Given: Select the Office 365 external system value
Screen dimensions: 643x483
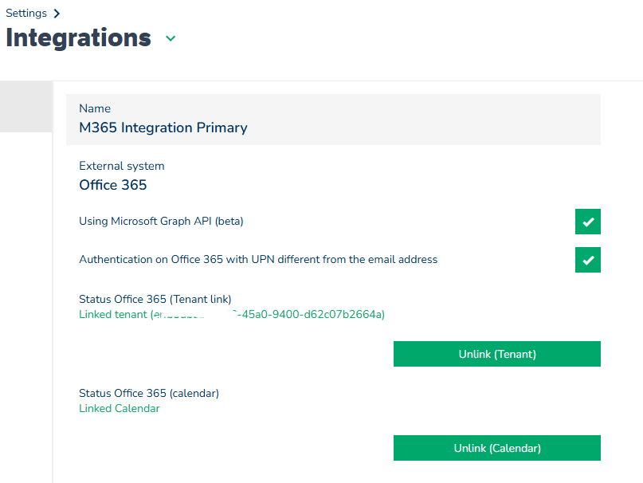Looking at the screenshot, I should pyautogui.click(x=112, y=185).
